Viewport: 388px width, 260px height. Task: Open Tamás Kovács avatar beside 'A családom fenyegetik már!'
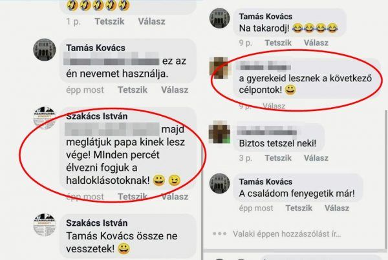[x=219, y=183]
